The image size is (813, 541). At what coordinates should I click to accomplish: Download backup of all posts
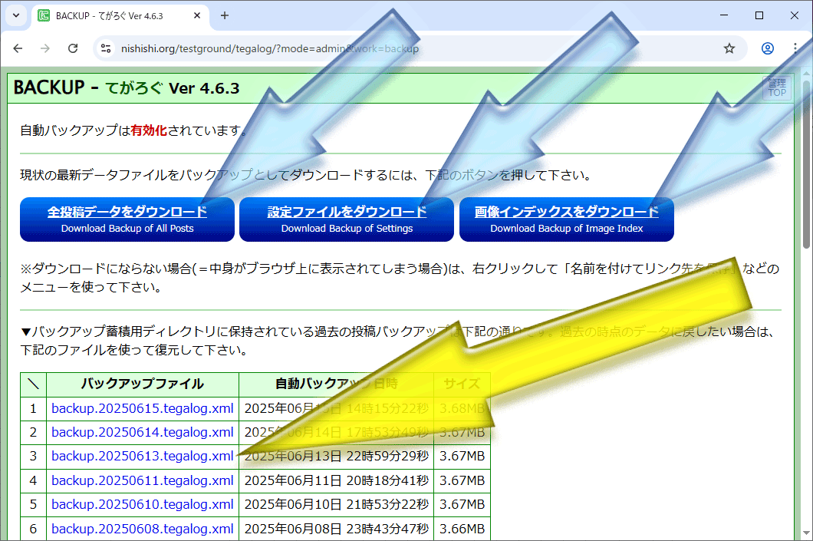click(127, 219)
